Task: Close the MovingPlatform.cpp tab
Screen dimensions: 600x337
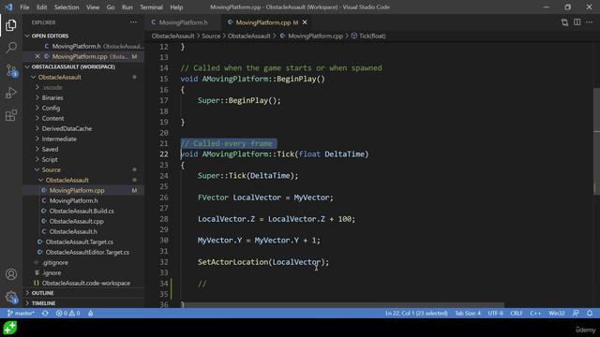Action: 305,22
